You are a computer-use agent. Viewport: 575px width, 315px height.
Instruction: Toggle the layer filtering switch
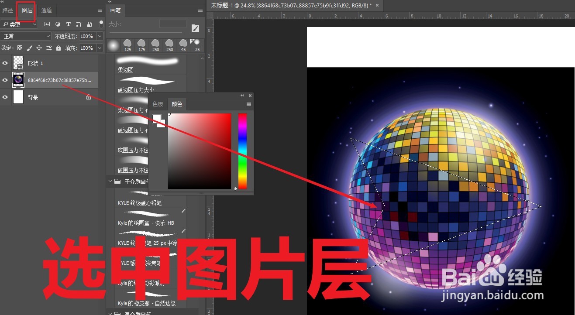[x=101, y=24]
